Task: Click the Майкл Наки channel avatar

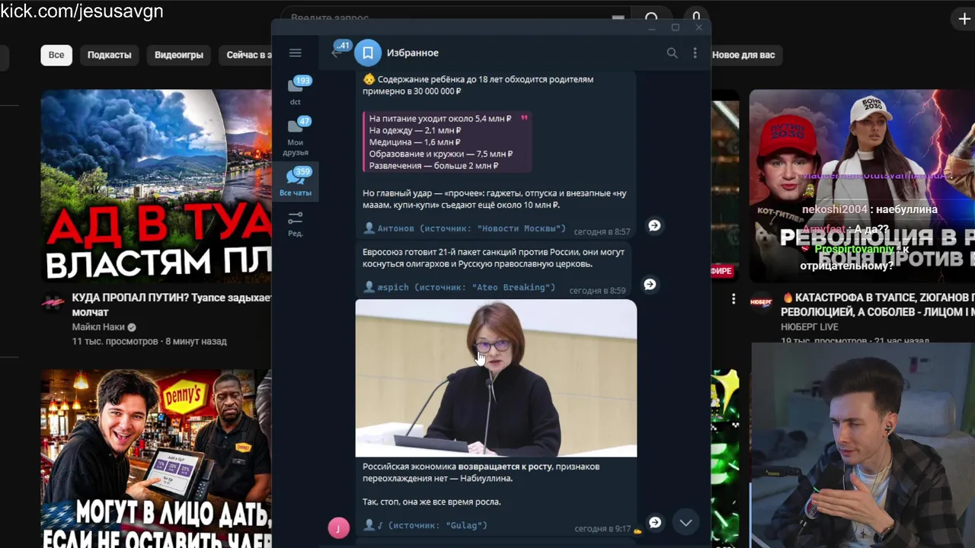Action: coord(53,302)
